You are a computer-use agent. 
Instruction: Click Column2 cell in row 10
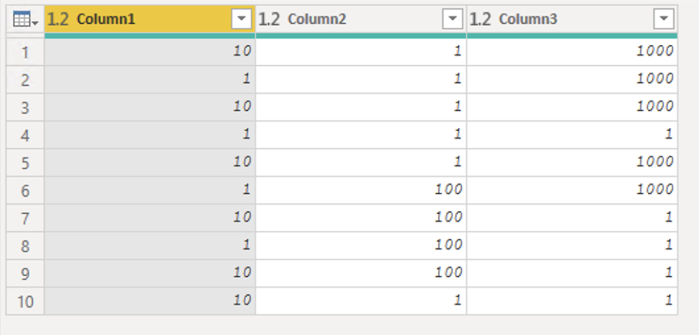click(x=361, y=301)
